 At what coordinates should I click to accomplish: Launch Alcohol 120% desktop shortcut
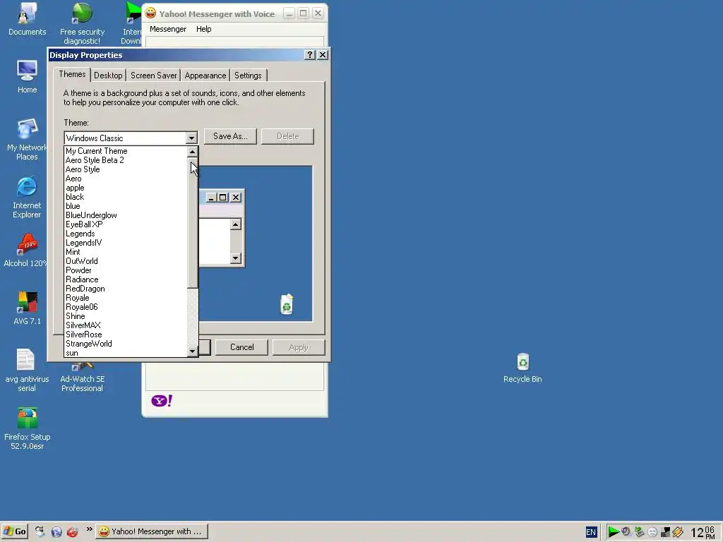pos(27,251)
